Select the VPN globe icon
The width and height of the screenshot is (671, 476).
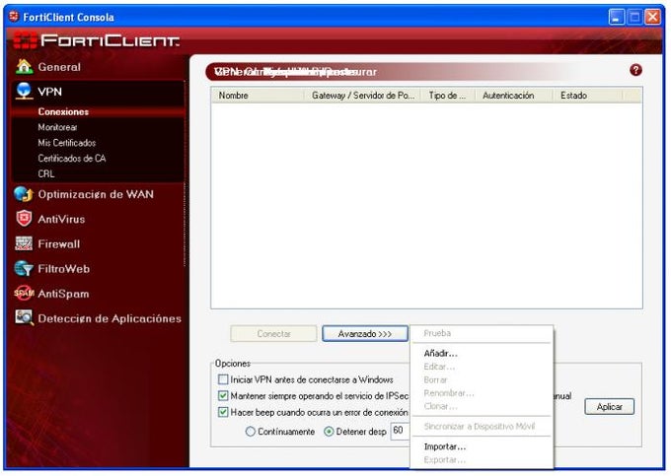pyautogui.click(x=24, y=91)
